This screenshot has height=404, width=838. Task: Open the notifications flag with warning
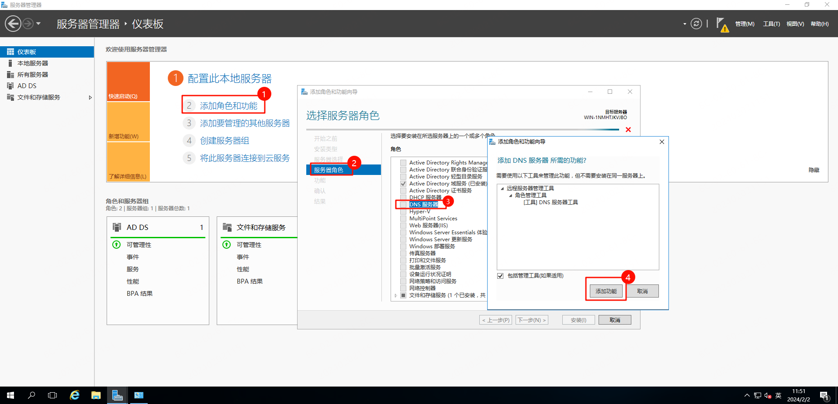[722, 24]
